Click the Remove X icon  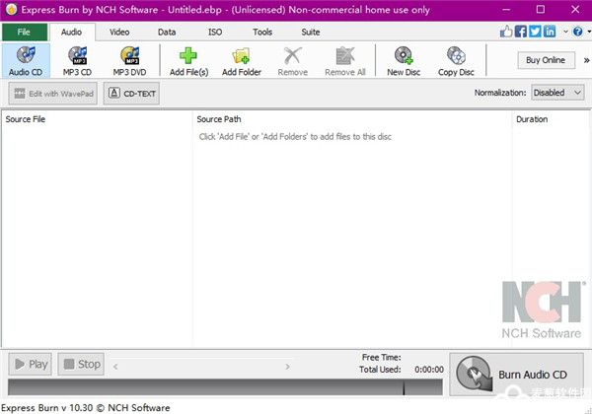click(x=293, y=56)
